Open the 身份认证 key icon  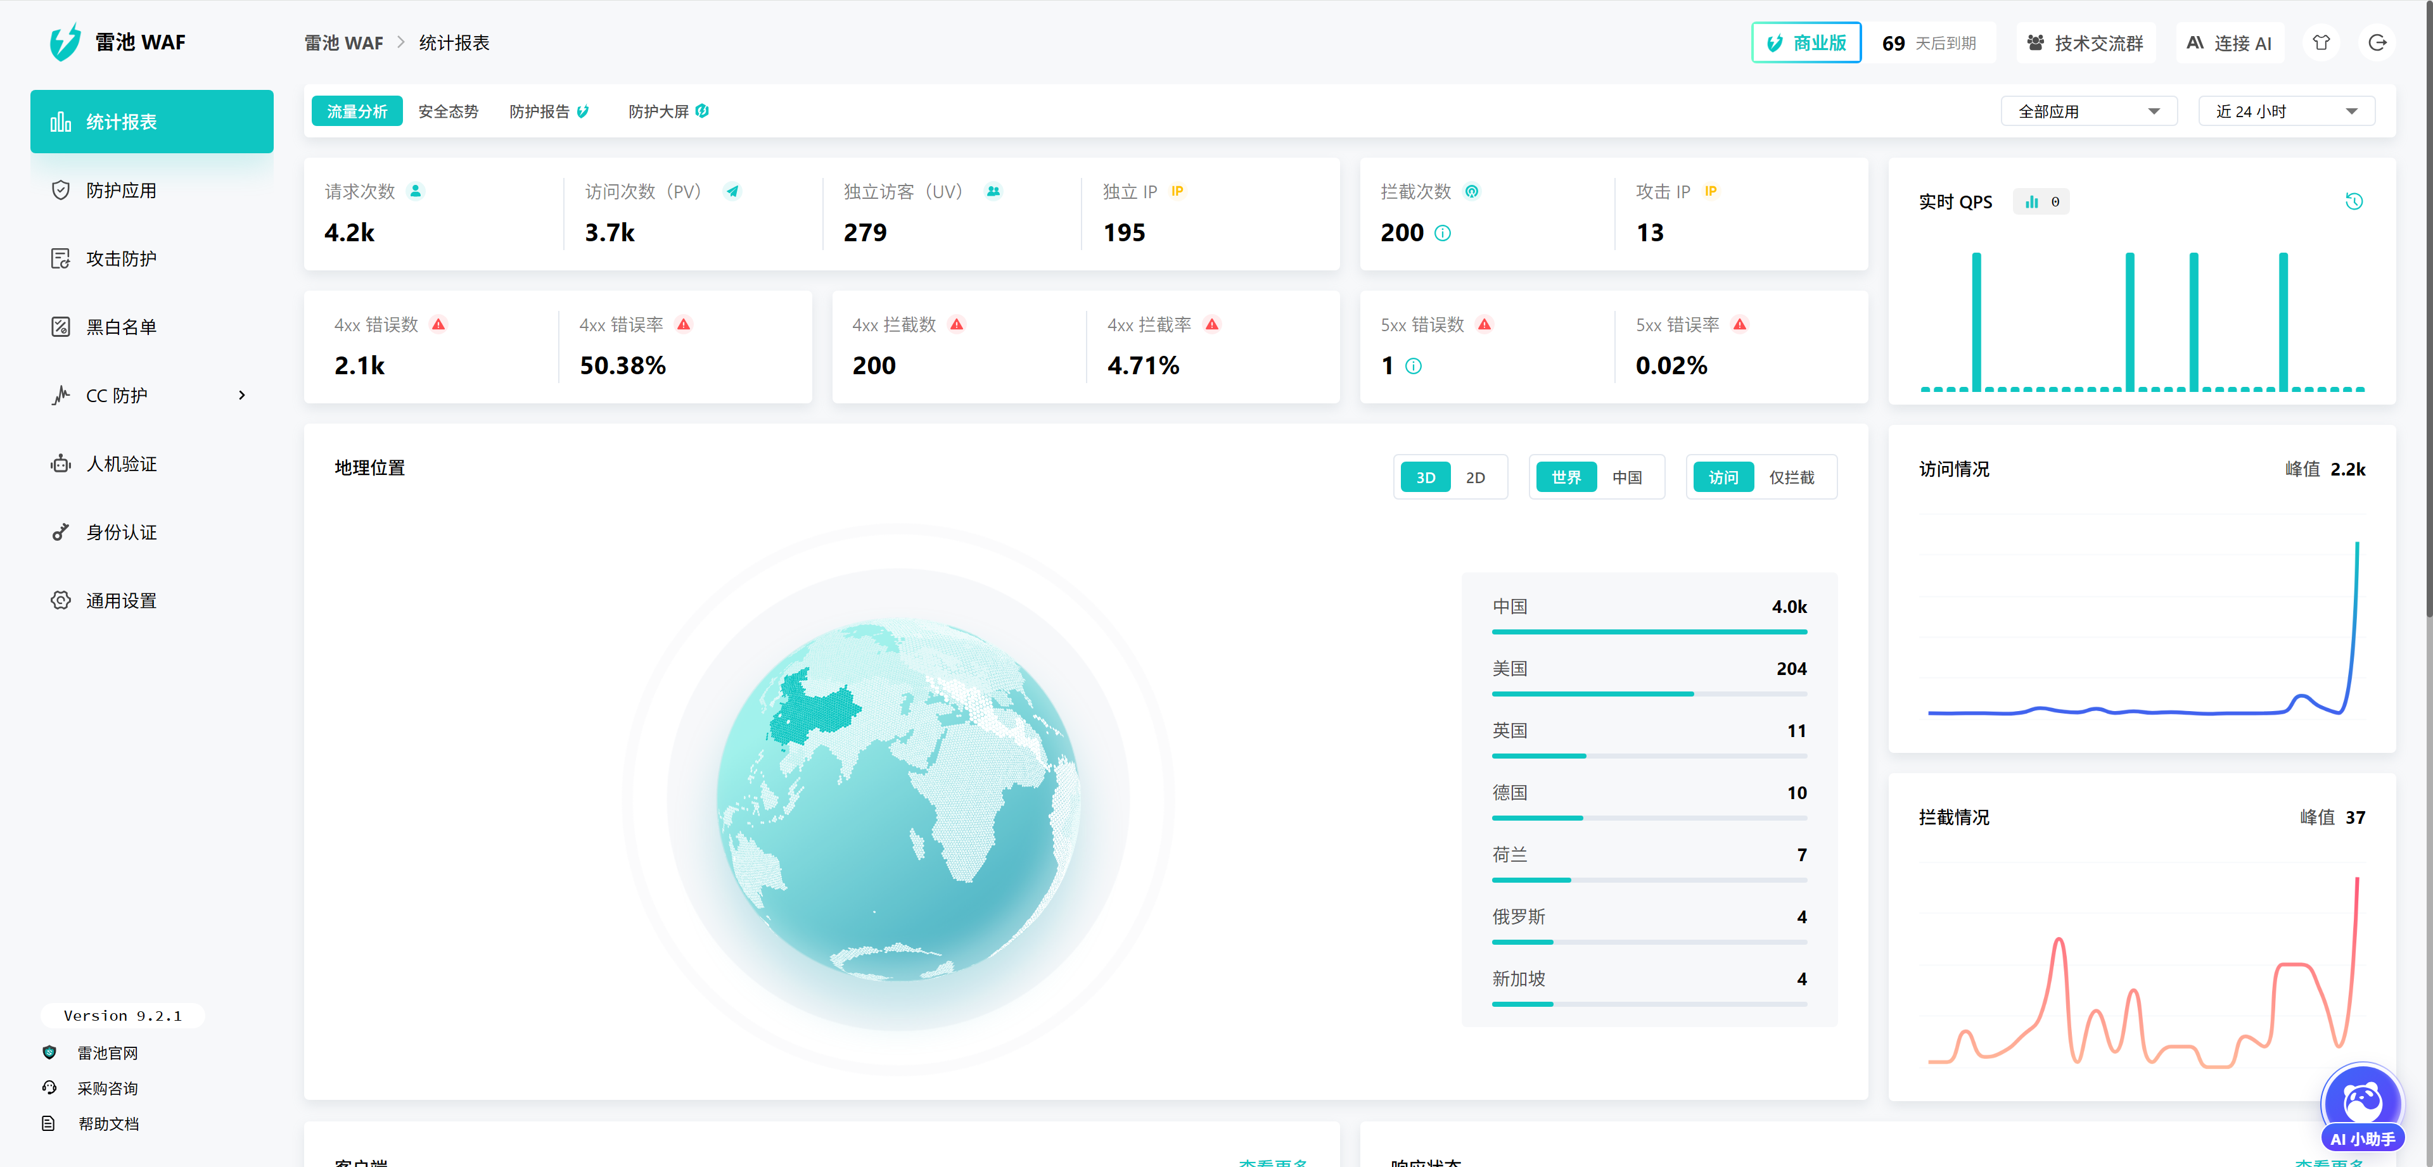[x=60, y=533]
